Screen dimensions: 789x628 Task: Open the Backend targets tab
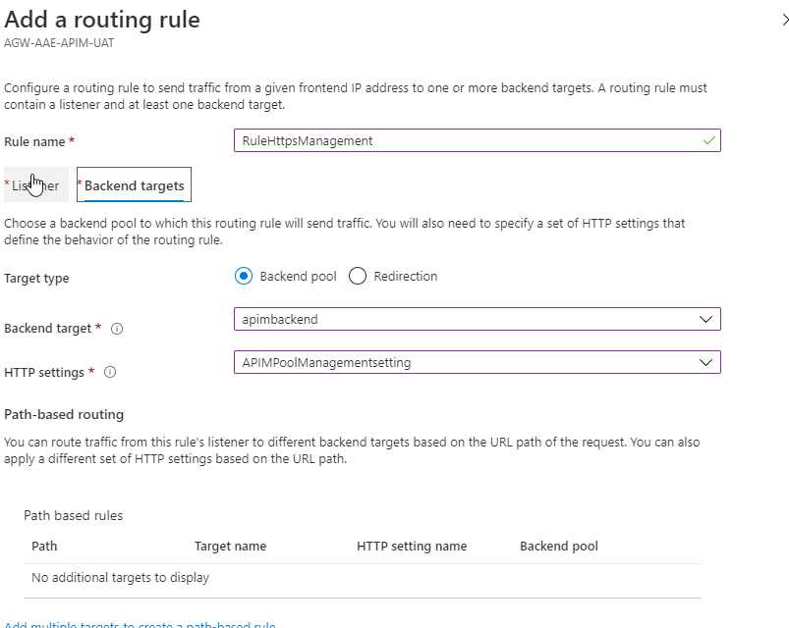pos(134,185)
